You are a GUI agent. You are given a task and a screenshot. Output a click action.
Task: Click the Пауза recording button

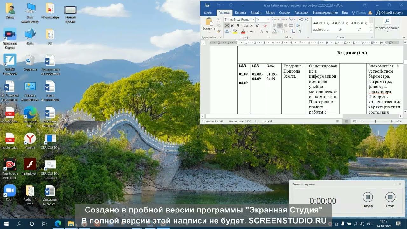368,200
